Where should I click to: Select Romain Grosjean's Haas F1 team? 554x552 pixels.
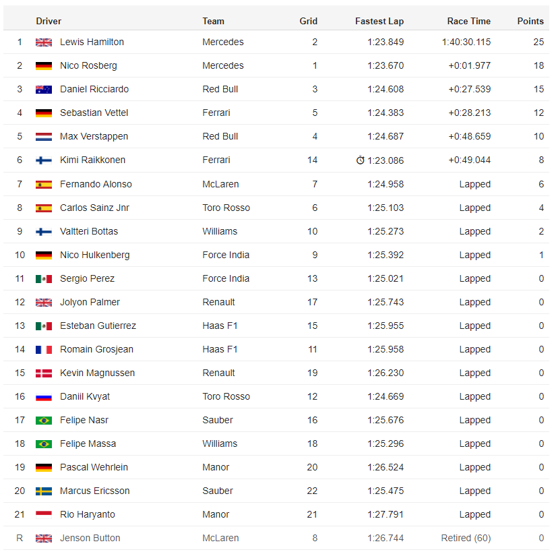(220, 350)
